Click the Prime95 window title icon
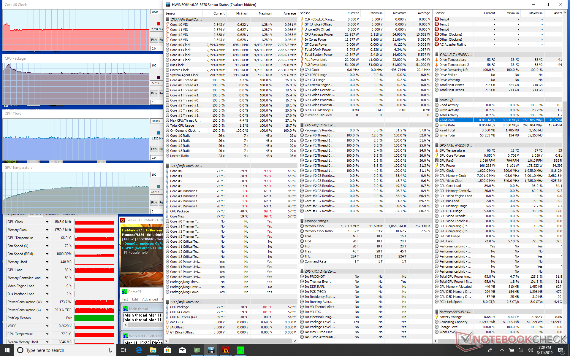This screenshot has height=356, width=570. [x=124, y=292]
